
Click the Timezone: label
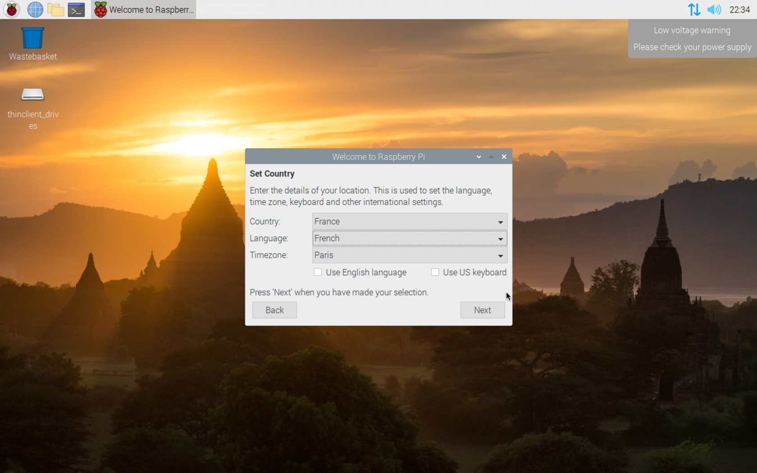tap(269, 255)
